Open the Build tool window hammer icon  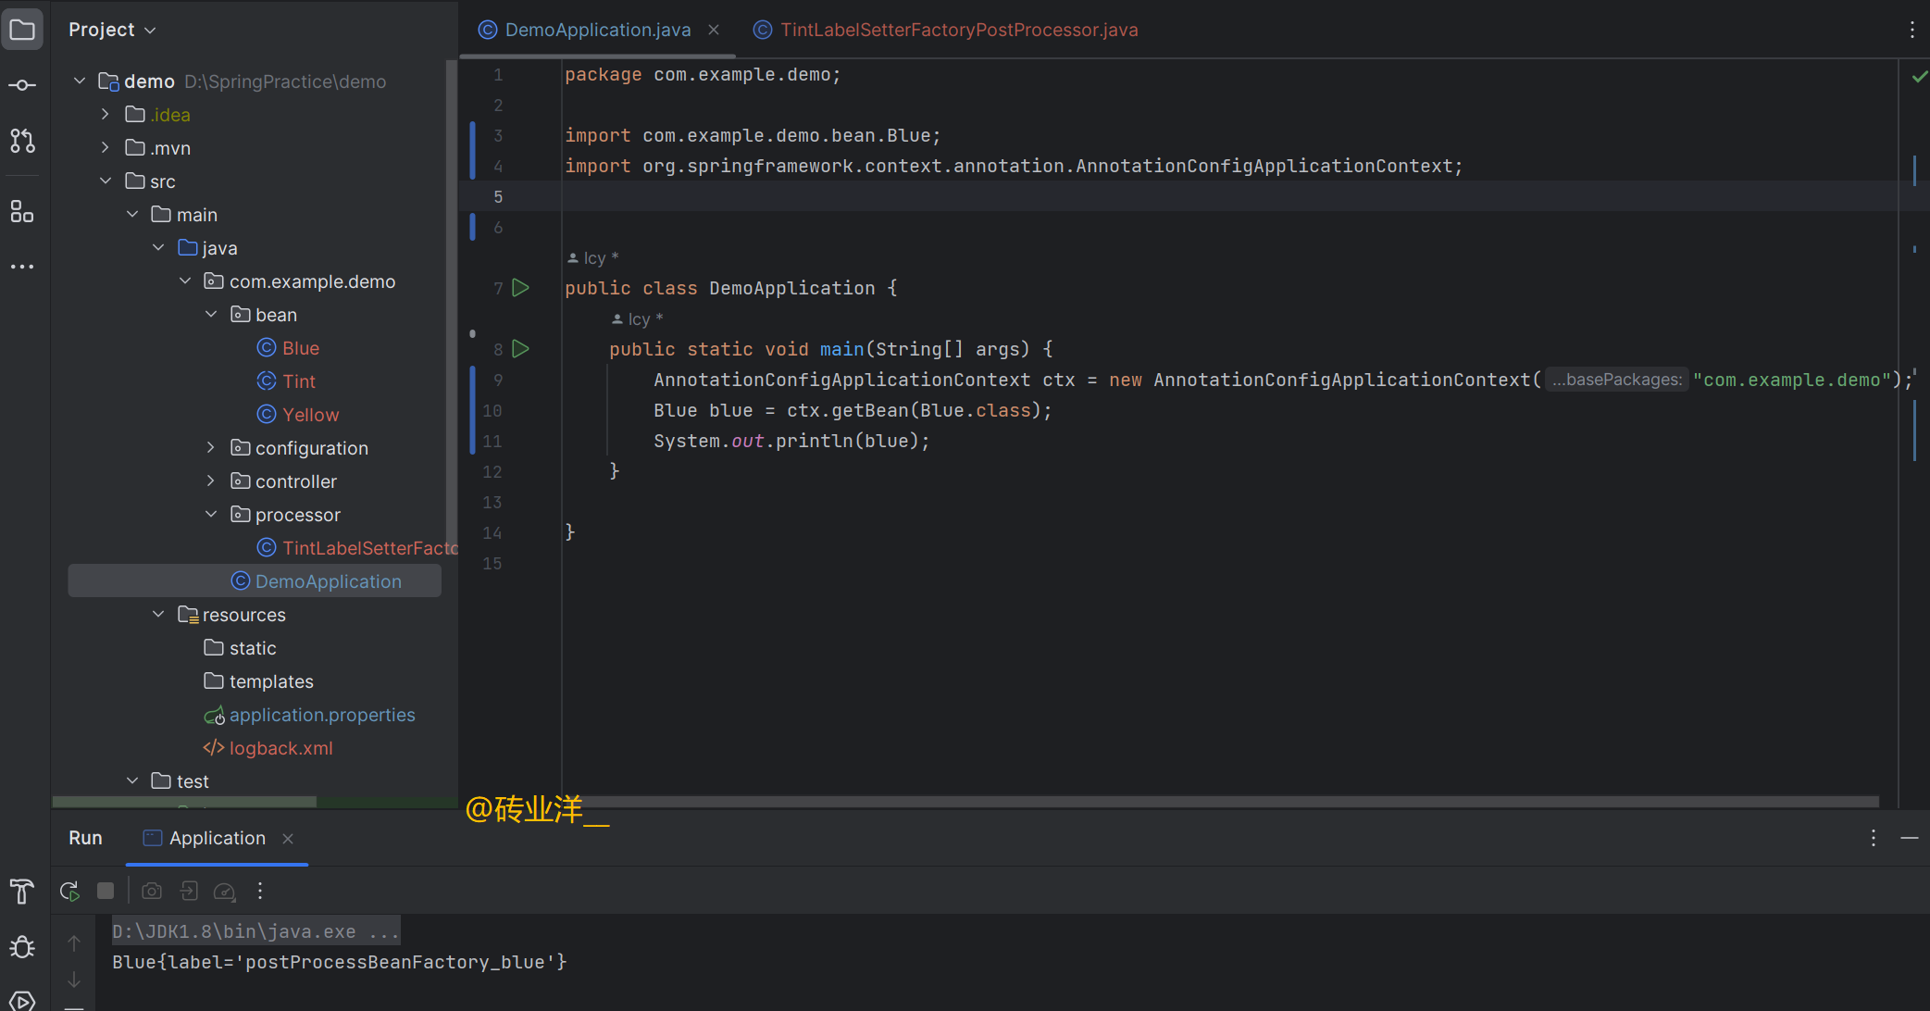[22, 892]
